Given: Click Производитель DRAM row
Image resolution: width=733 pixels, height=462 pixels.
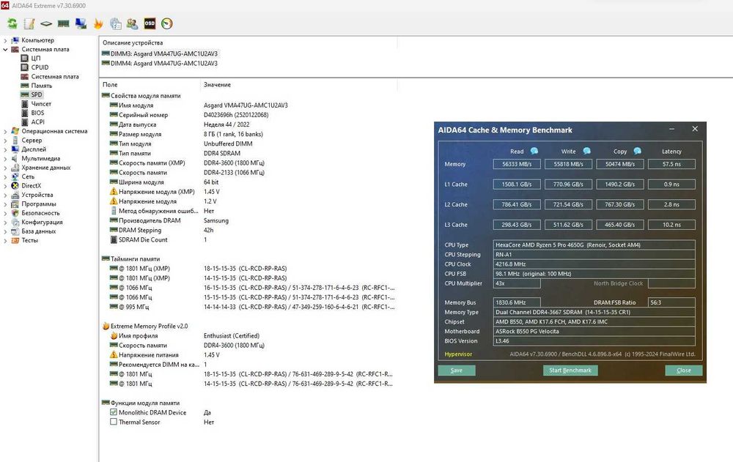Looking at the screenshot, I should click(248, 220).
